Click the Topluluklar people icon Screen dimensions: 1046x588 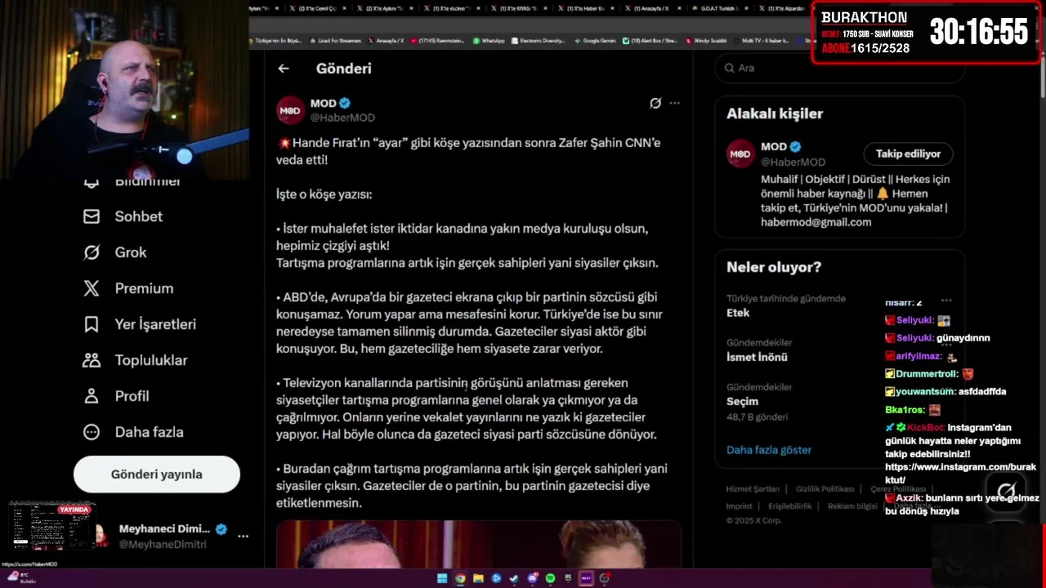pyautogui.click(x=92, y=360)
